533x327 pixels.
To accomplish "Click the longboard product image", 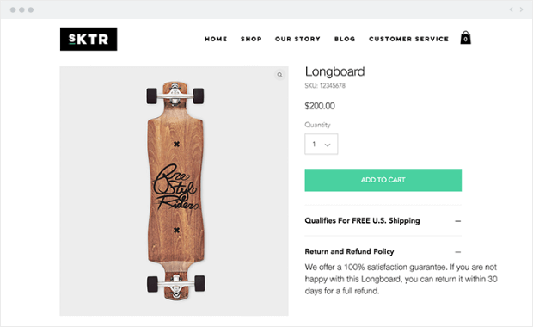I will point(174,191).
